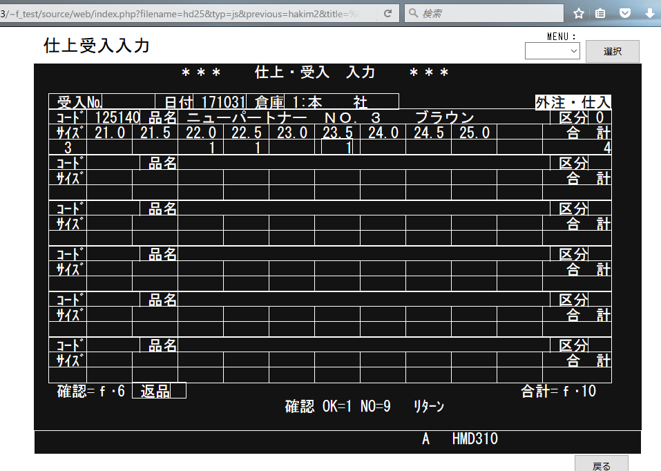
Task: Click the 返品 field at the bottom
Action: 159,391
